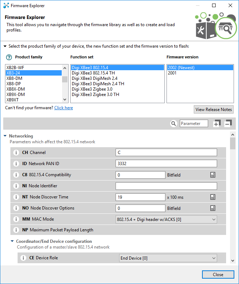Image resolution: width=239 pixels, height=284 pixels.
Task: Open the Device Role dropdown
Action: [168, 258]
